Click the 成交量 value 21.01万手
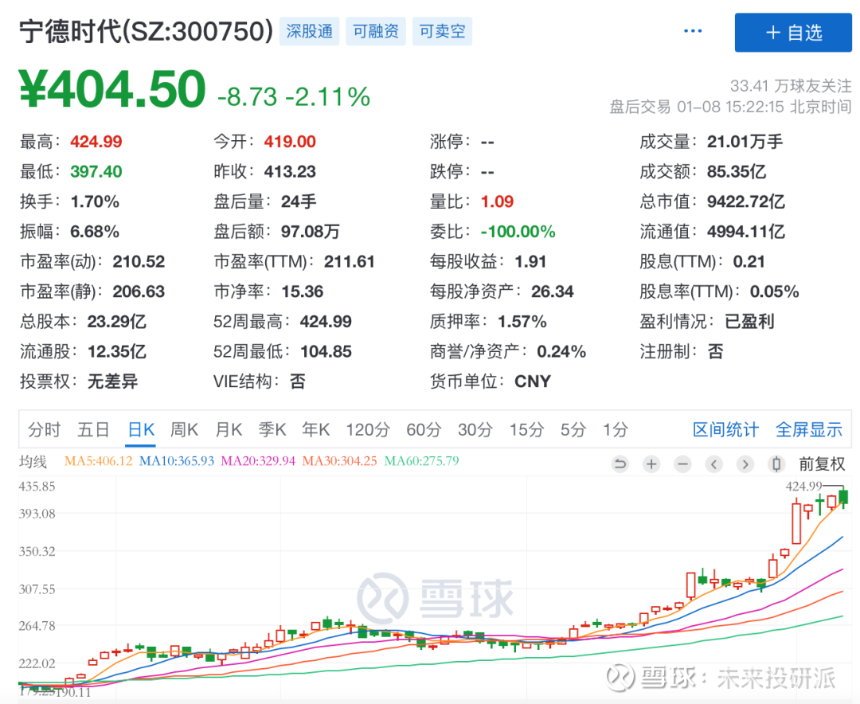Screen dimensions: 860x704 pos(745,142)
